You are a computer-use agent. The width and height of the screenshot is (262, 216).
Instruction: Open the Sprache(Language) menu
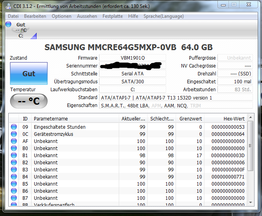point(164,16)
